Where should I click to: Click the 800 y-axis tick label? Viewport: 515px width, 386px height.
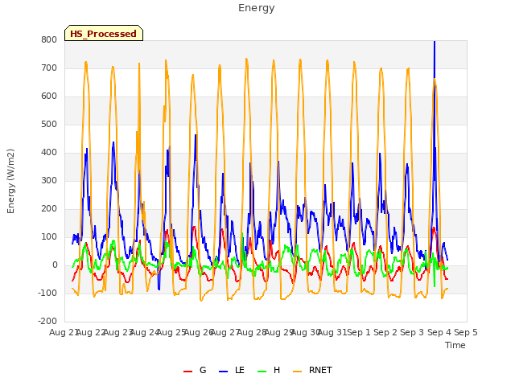point(49,39)
